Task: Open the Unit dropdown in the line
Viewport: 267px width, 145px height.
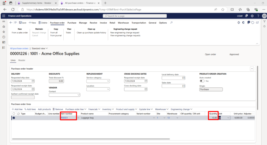Action: [228, 118]
